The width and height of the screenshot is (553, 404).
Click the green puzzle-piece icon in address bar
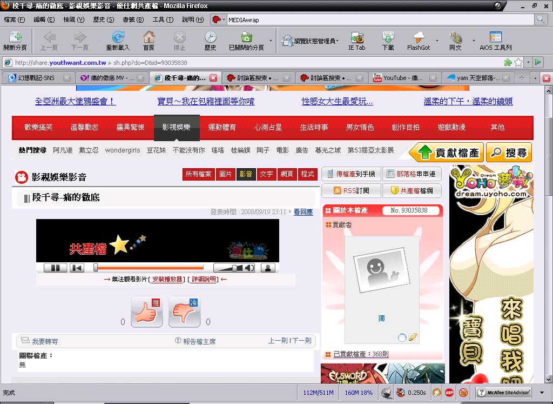pos(508,63)
